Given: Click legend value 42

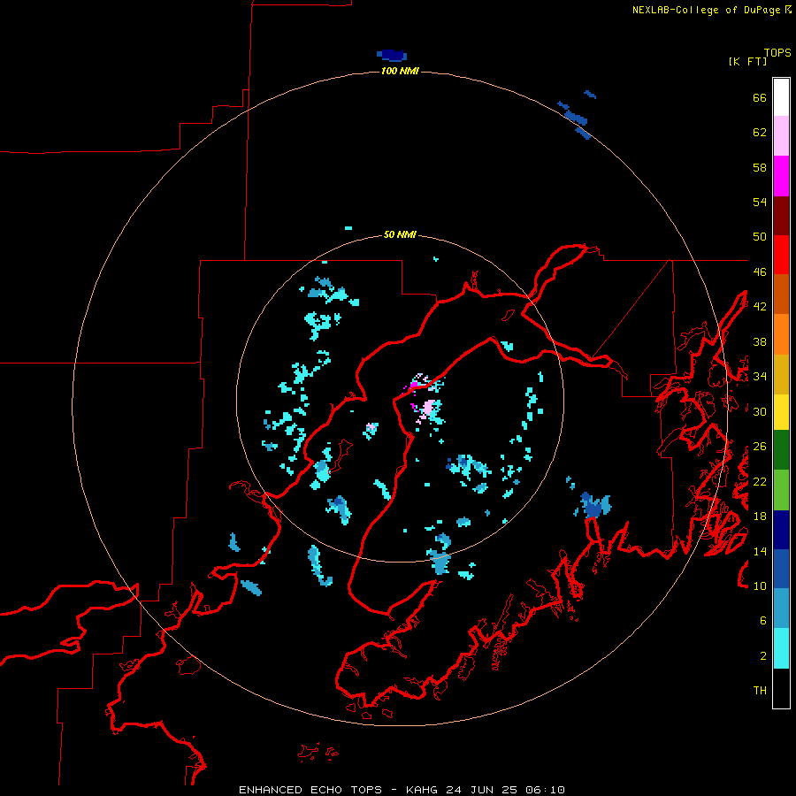Looking at the screenshot, I should pos(760,306).
